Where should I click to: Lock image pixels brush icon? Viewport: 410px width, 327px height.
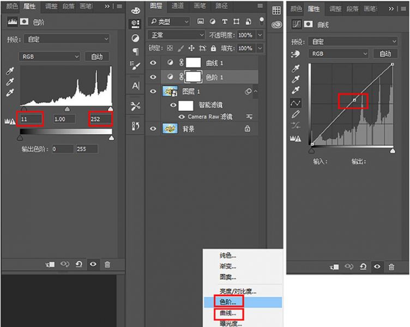point(180,48)
